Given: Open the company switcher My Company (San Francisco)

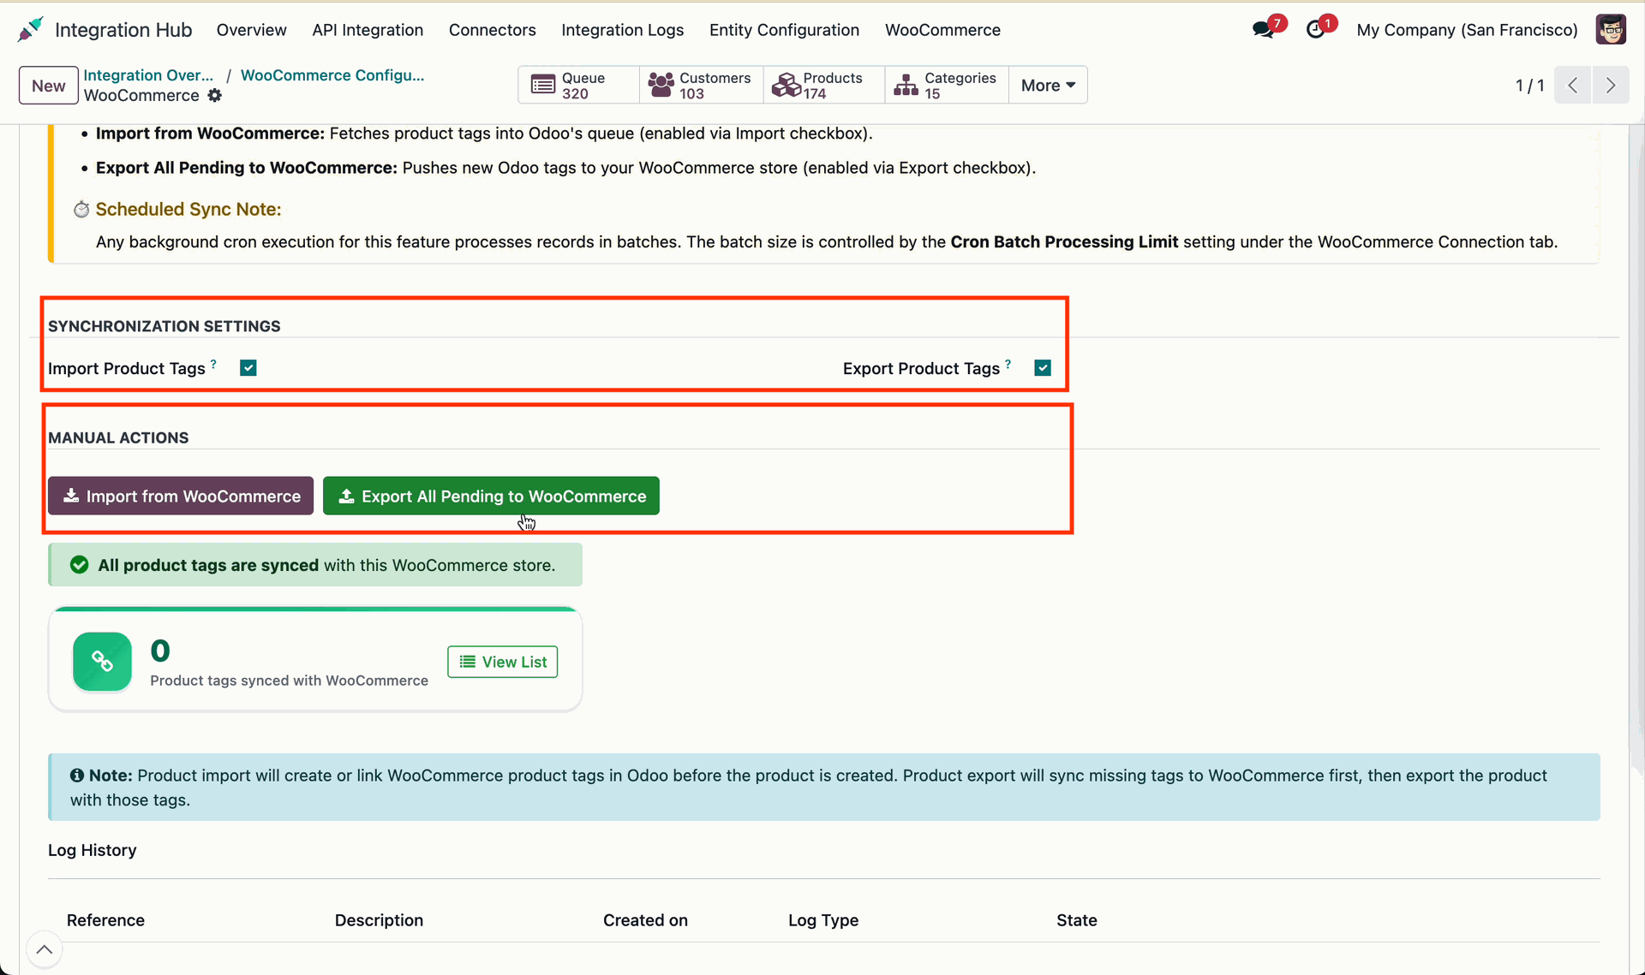Looking at the screenshot, I should (x=1467, y=30).
